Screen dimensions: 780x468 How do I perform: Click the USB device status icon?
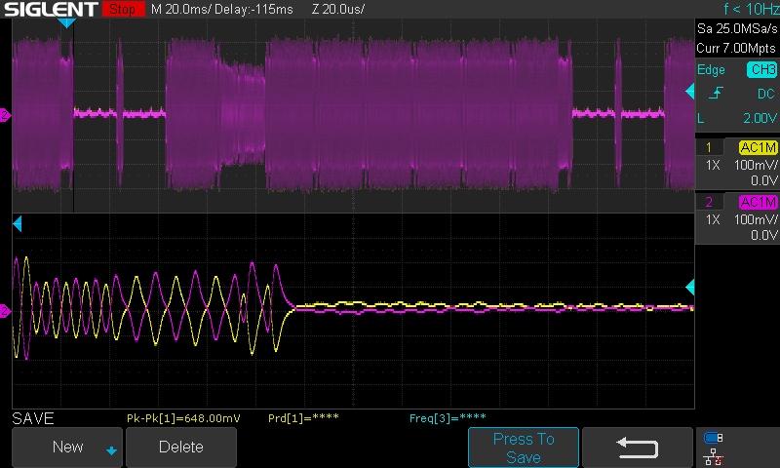tap(714, 438)
